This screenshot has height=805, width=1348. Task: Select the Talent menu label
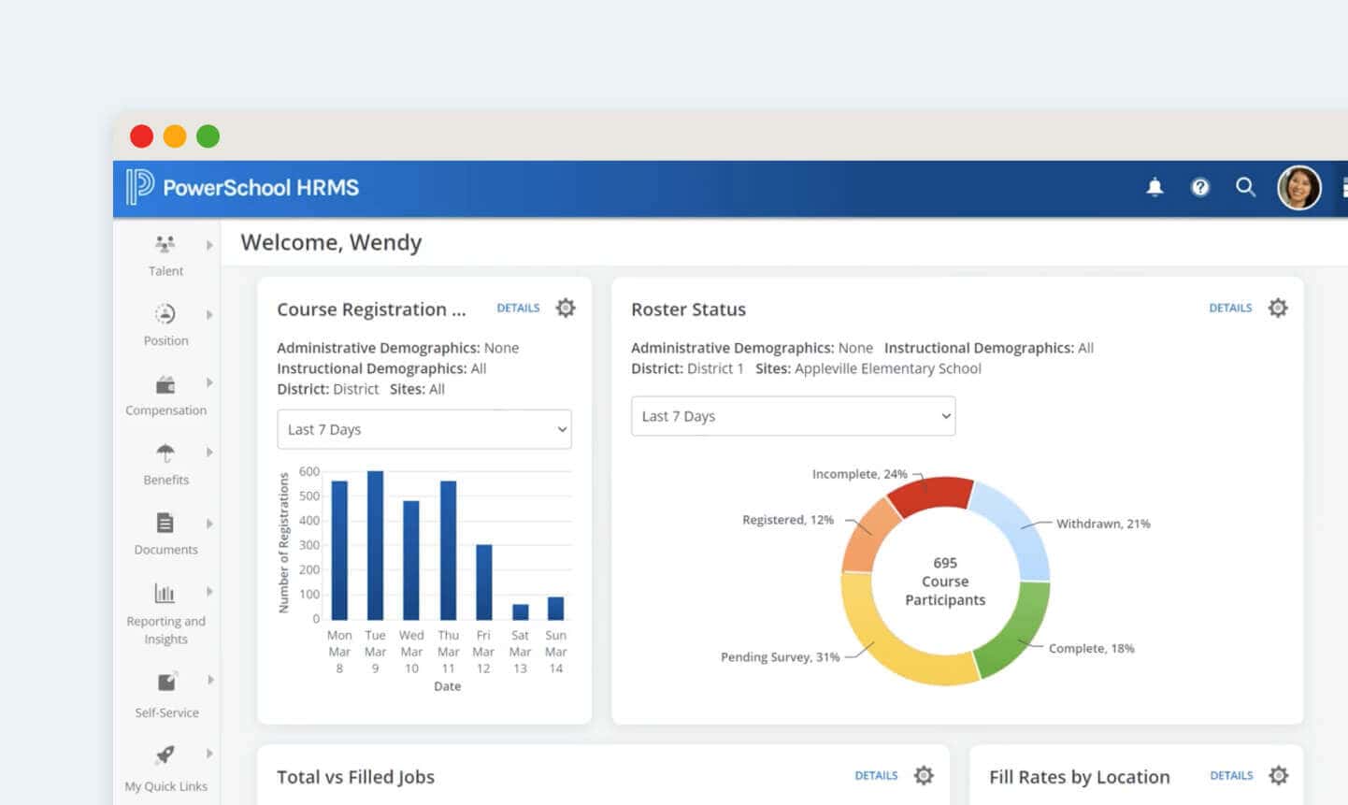(165, 271)
